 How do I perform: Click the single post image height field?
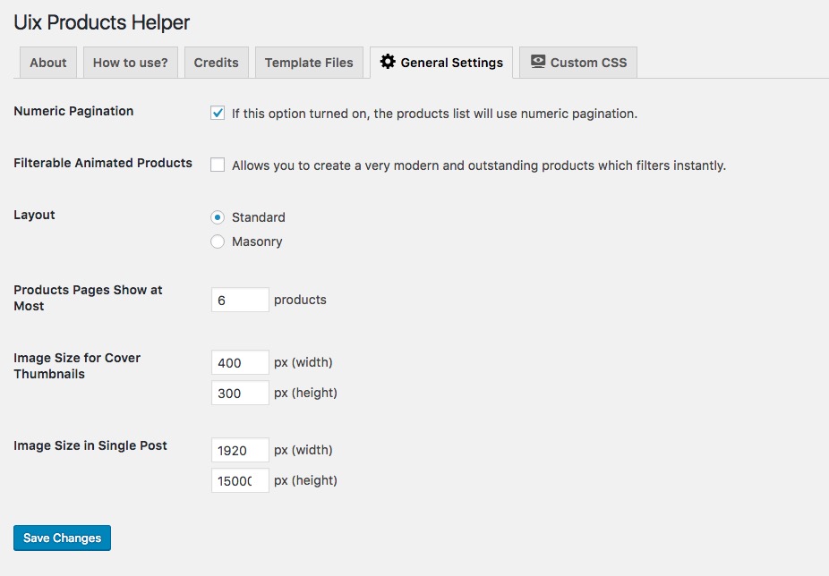tap(240, 480)
